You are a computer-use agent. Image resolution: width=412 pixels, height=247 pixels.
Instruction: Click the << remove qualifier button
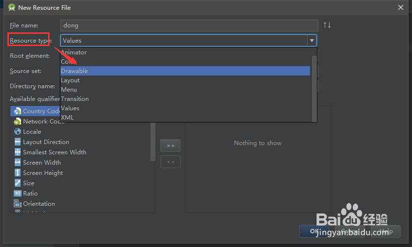coord(170,162)
